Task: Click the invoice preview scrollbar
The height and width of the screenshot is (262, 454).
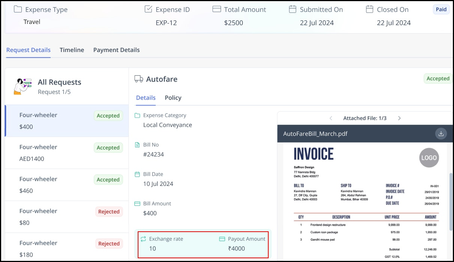Action: pos(451,202)
